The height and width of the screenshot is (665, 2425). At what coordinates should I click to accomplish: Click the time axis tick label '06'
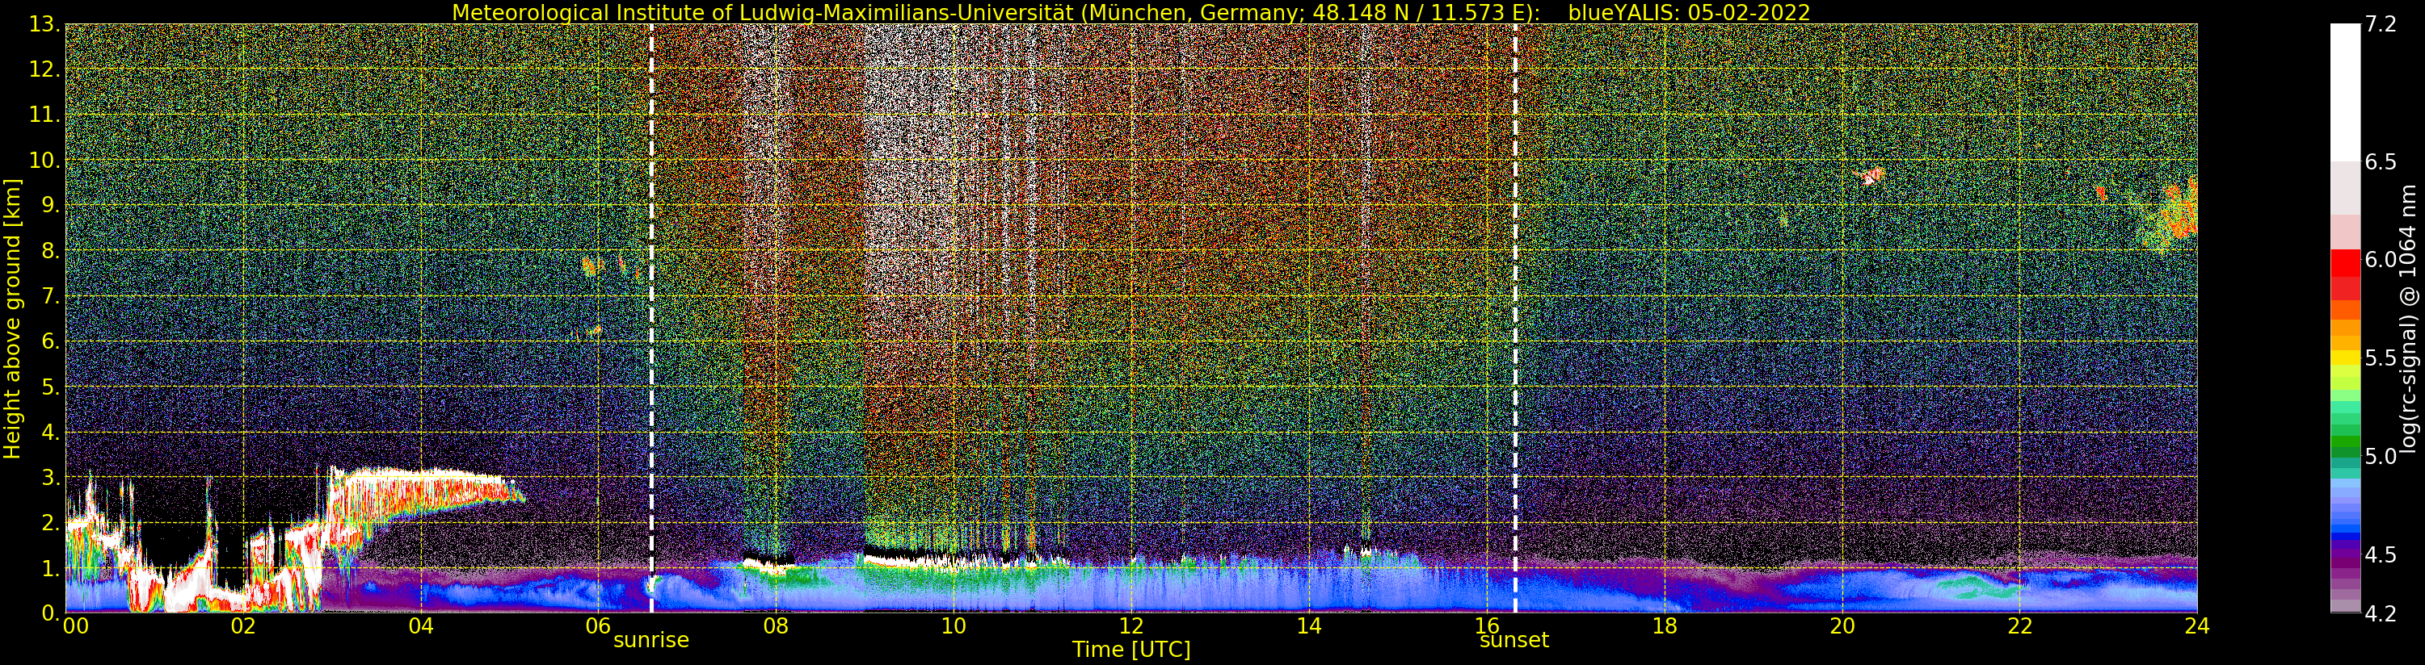(598, 625)
